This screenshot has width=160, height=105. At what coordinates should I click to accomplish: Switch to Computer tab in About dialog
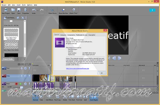(63, 35)
